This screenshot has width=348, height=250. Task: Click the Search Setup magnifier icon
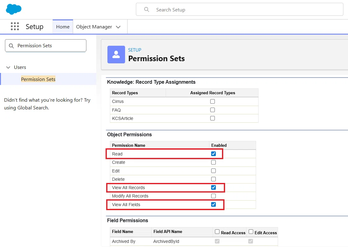click(147, 10)
